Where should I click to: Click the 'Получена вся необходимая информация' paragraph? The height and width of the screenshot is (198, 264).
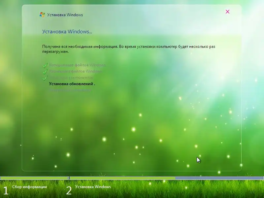(129, 49)
